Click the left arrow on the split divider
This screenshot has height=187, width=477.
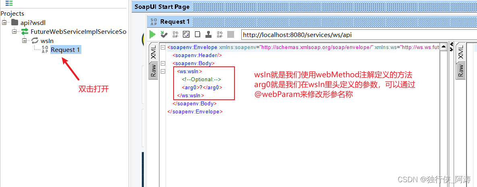(452, 45)
